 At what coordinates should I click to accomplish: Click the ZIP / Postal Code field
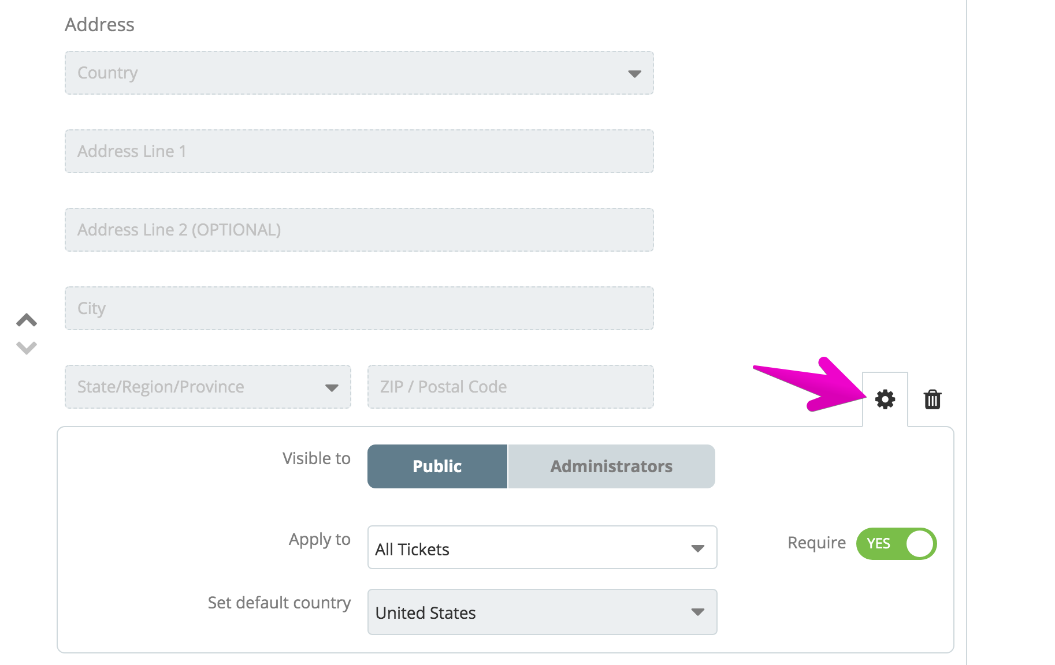pyautogui.click(x=511, y=387)
